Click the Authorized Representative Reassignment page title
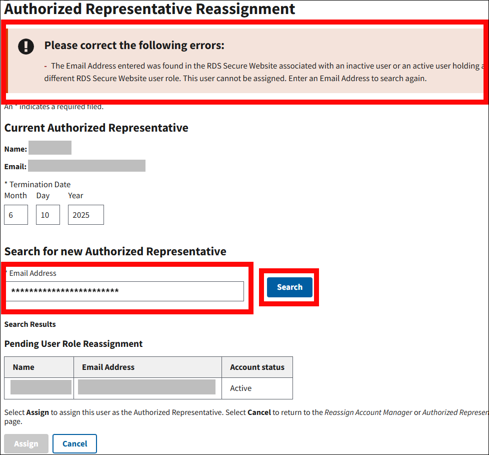Screen dimensions: 489x455 tap(149, 9)
